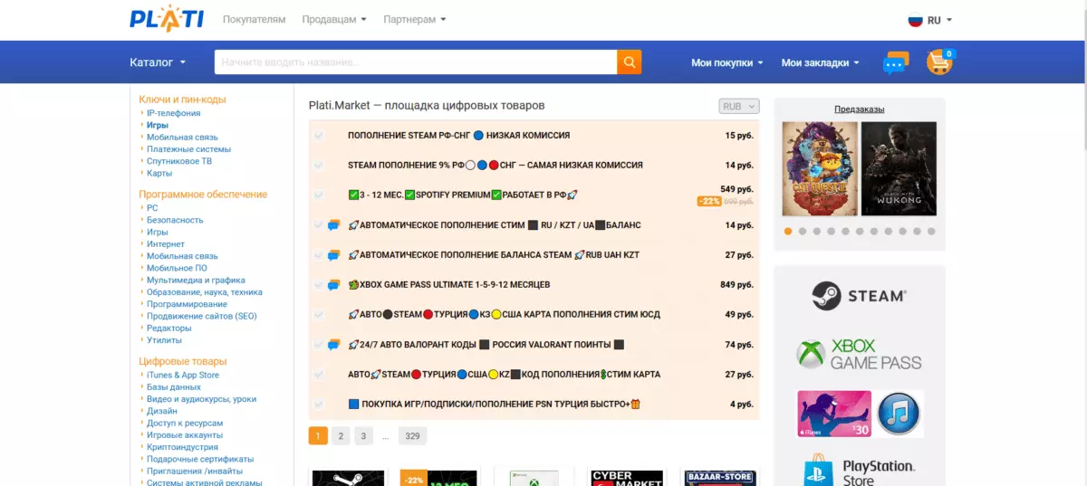This screenshot has width=1087, height=486.
Task: Tick checkbox for покупка игр PSN Турция row
Action: point(319,405)
